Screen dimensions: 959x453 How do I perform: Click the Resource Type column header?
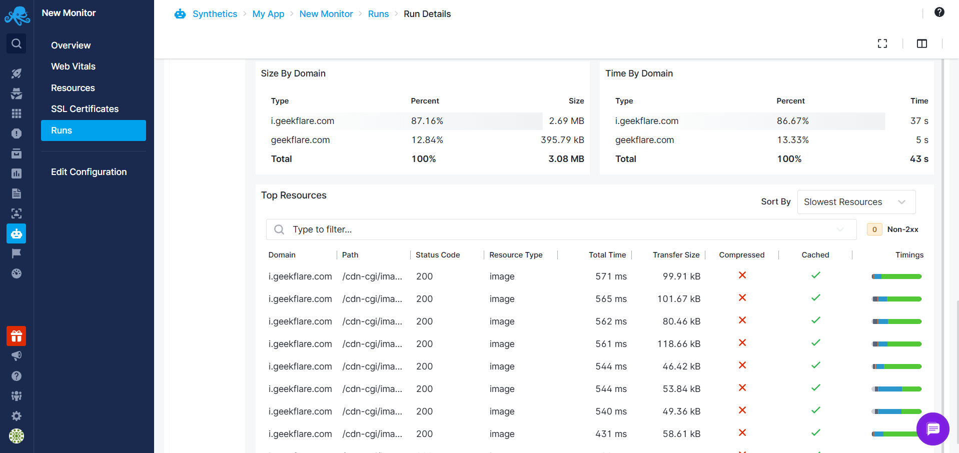[516, 255]
